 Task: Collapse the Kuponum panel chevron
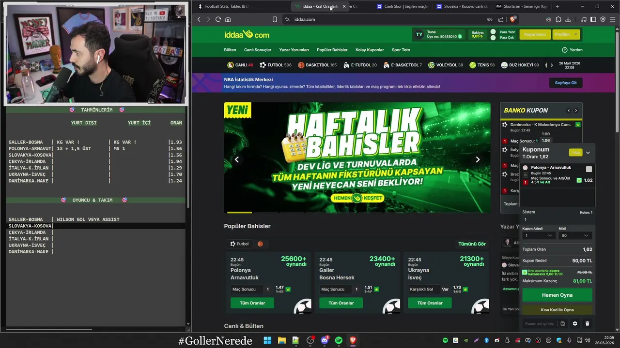tap(588, 153)
